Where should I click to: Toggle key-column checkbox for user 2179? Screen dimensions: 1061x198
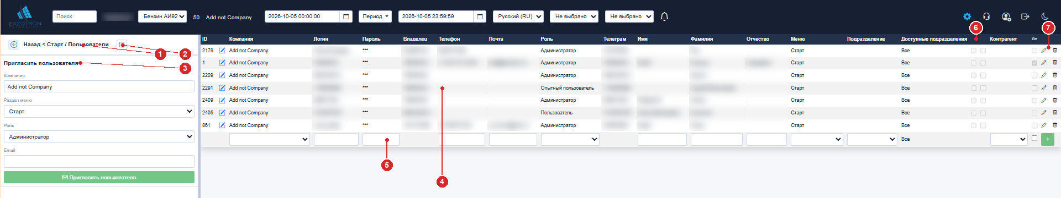1034,51
